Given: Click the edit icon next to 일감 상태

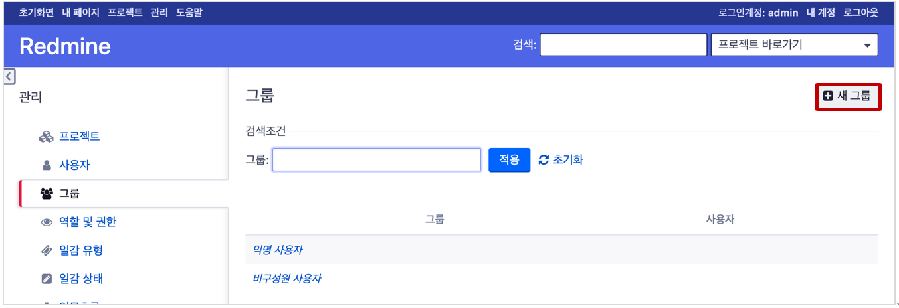Looking at the screenshot, I should [47, 279].
